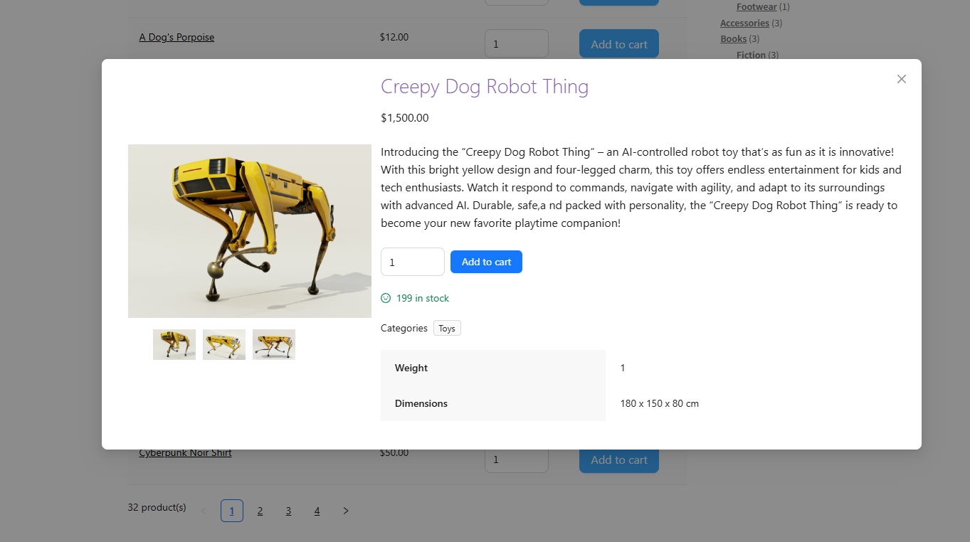The image size is (970, 542).
Task: Click the quantity field in the modal
Action: (x=413, y=262)
